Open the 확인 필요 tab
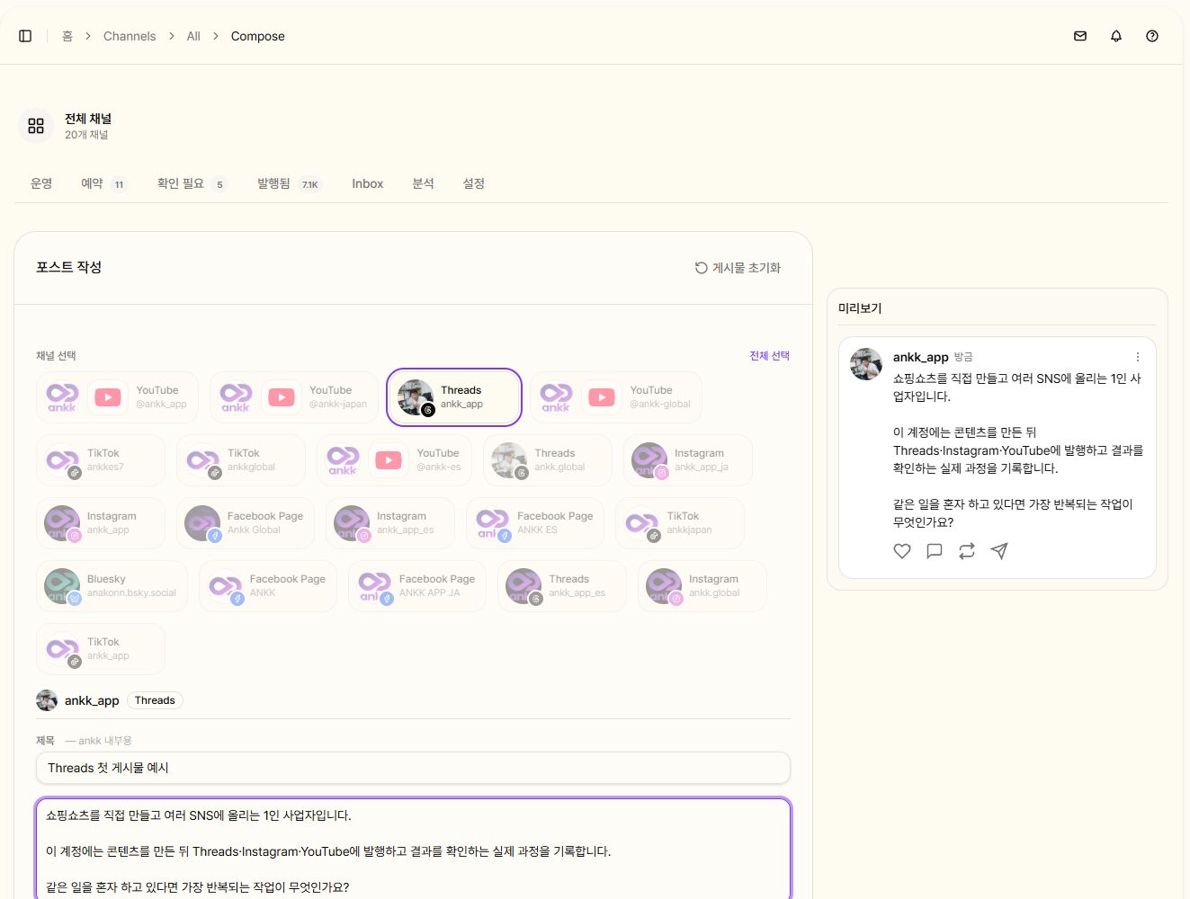 pyautogui.click(x=192, y=183)
